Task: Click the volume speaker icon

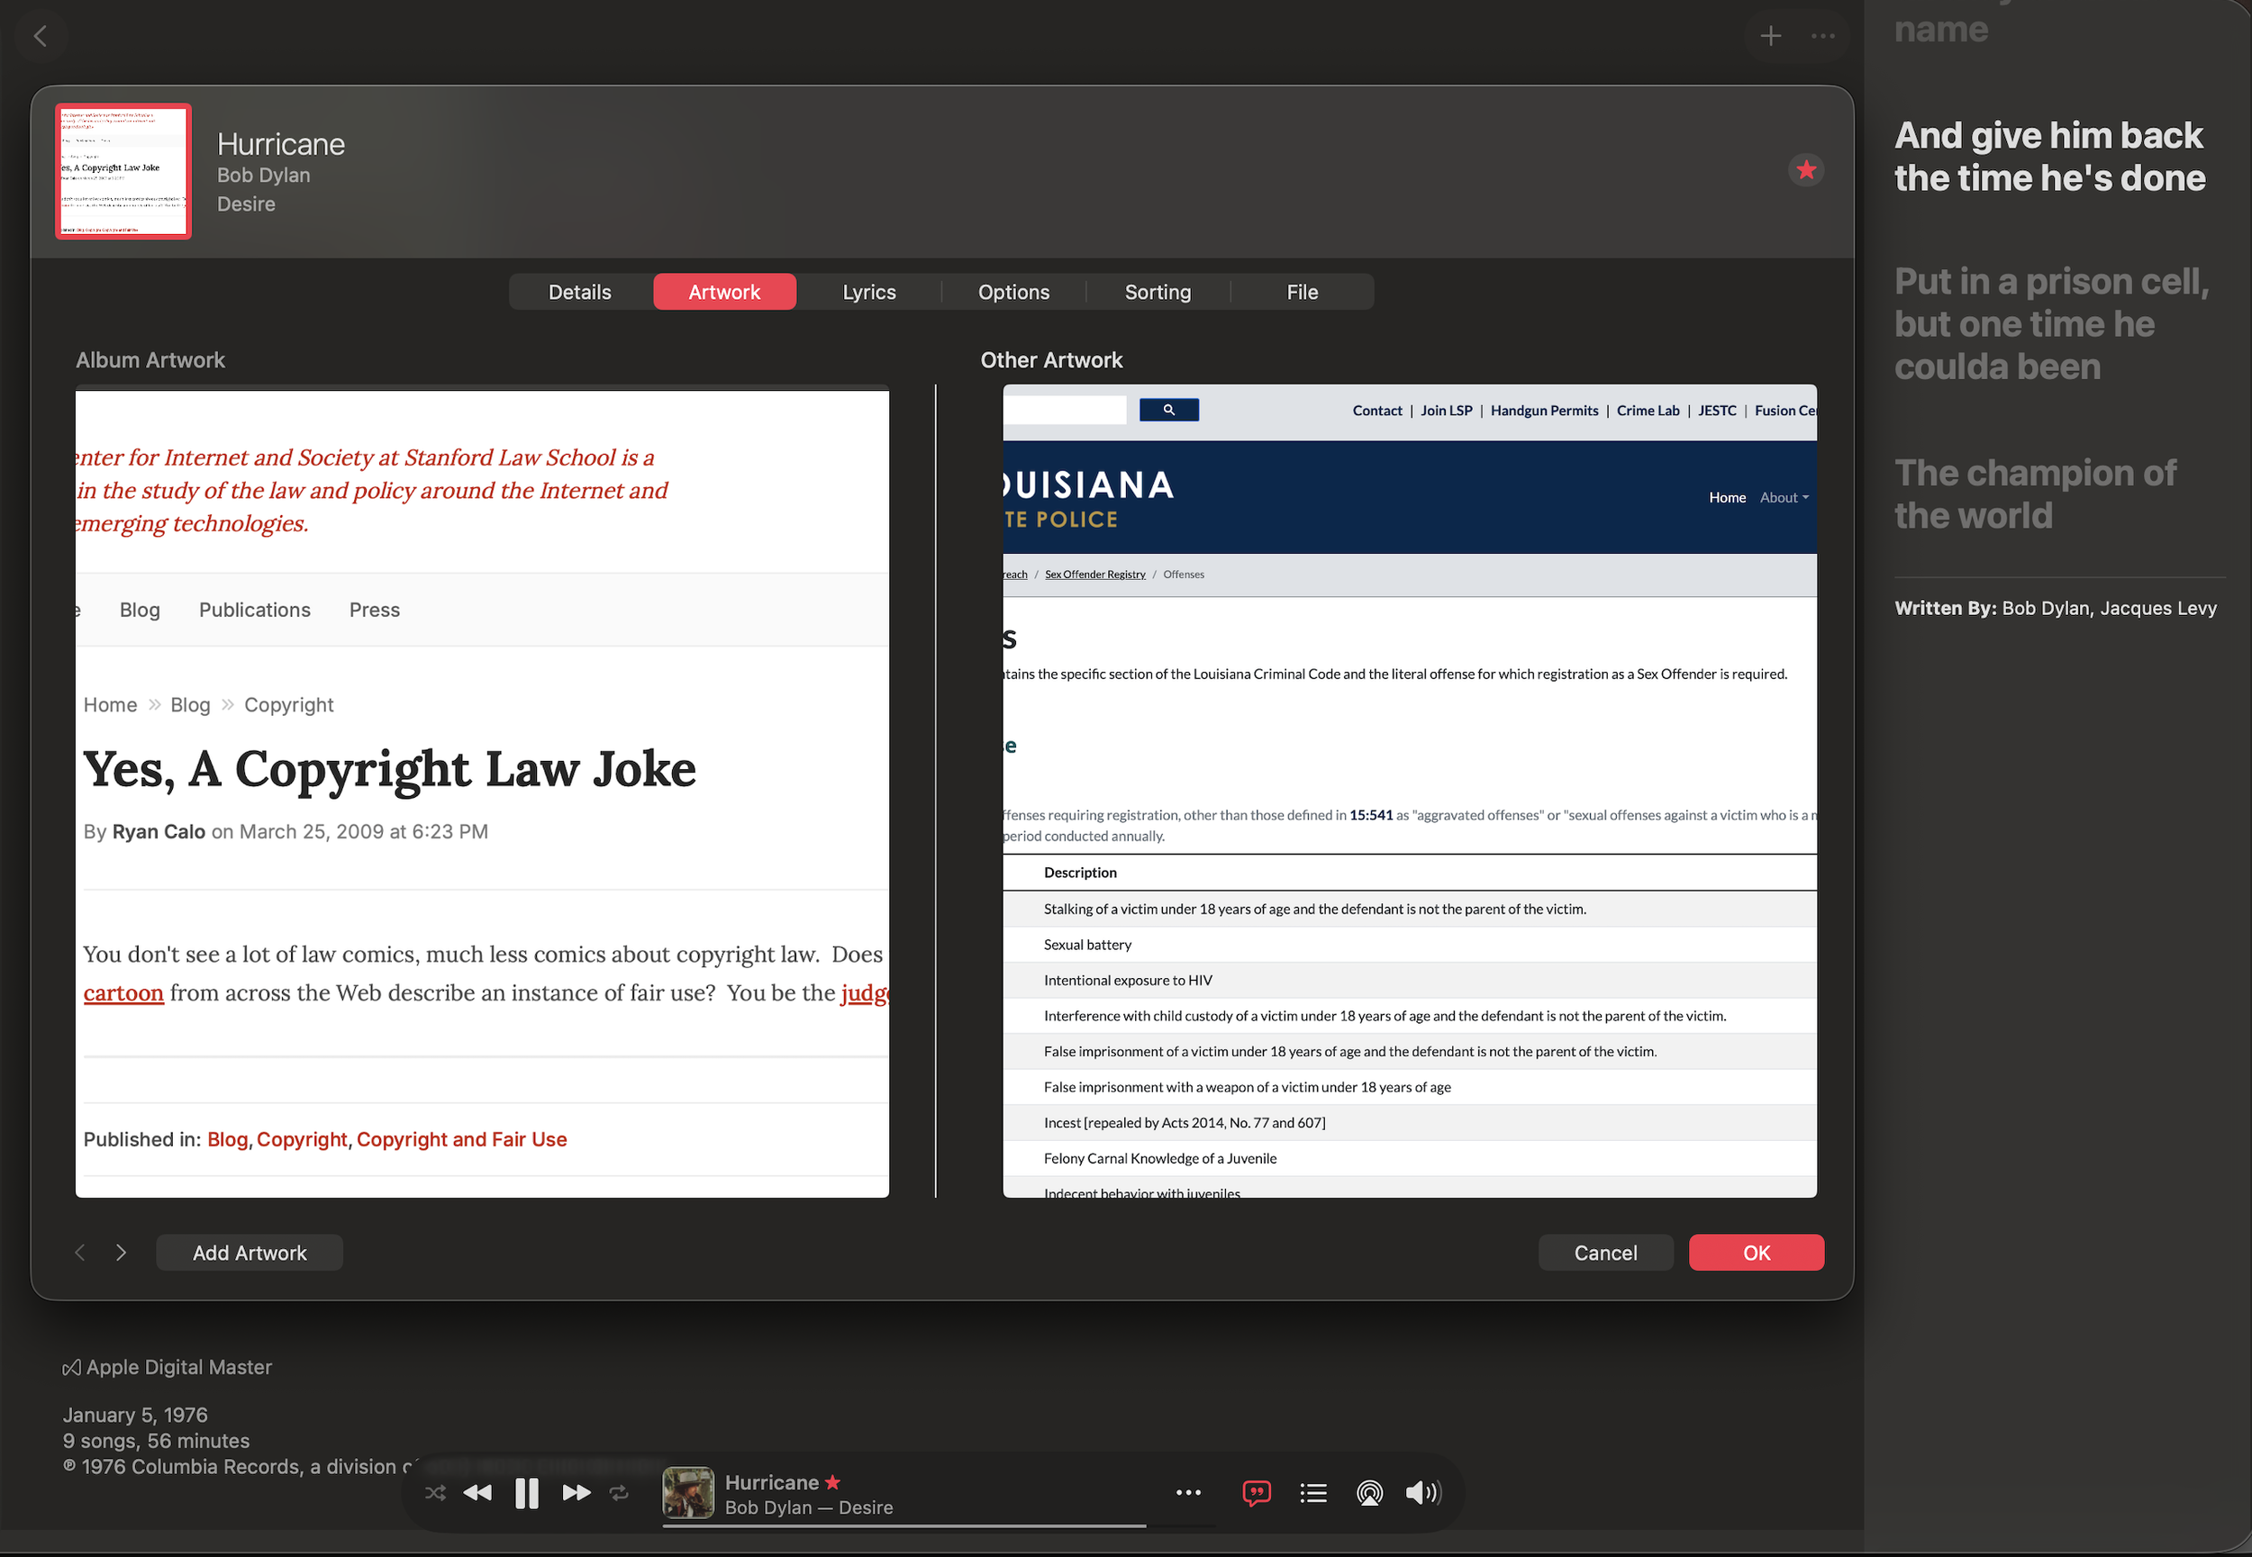Action: (x=1421, y=1493)
